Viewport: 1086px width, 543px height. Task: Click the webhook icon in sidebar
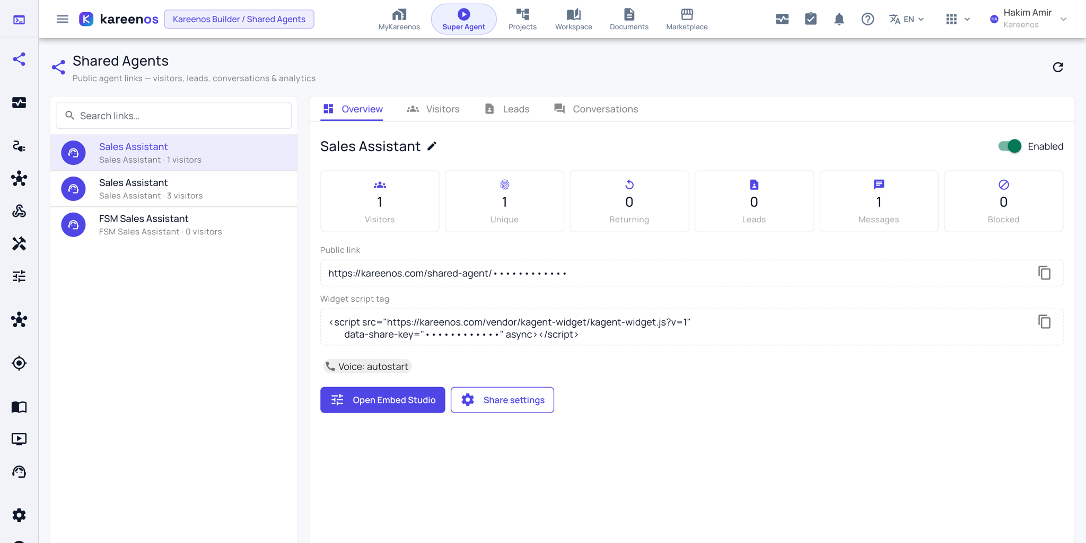(19, 211)
